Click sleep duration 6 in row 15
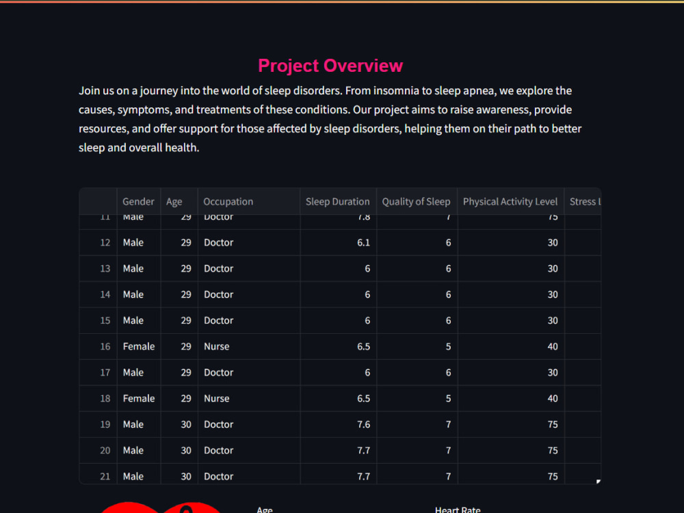 338,321
